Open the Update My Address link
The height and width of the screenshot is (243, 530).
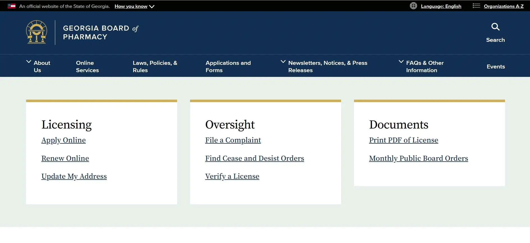(74, 176)
